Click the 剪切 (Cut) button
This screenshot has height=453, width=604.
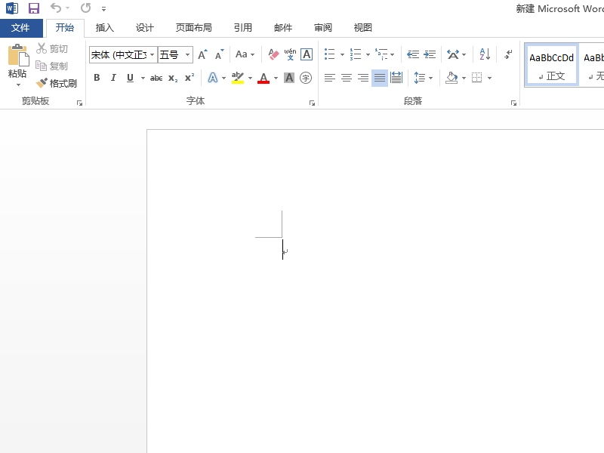pos(52,49)
